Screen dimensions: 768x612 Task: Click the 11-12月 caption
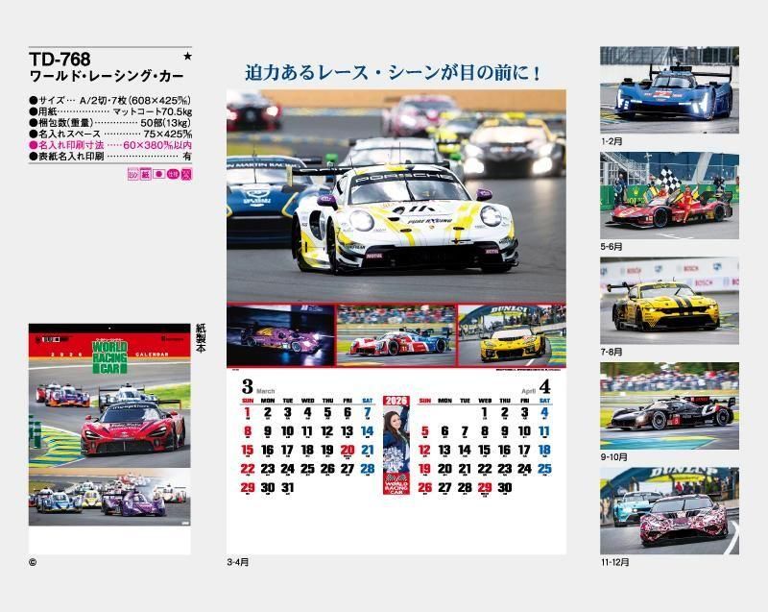[x=615, y=562]
